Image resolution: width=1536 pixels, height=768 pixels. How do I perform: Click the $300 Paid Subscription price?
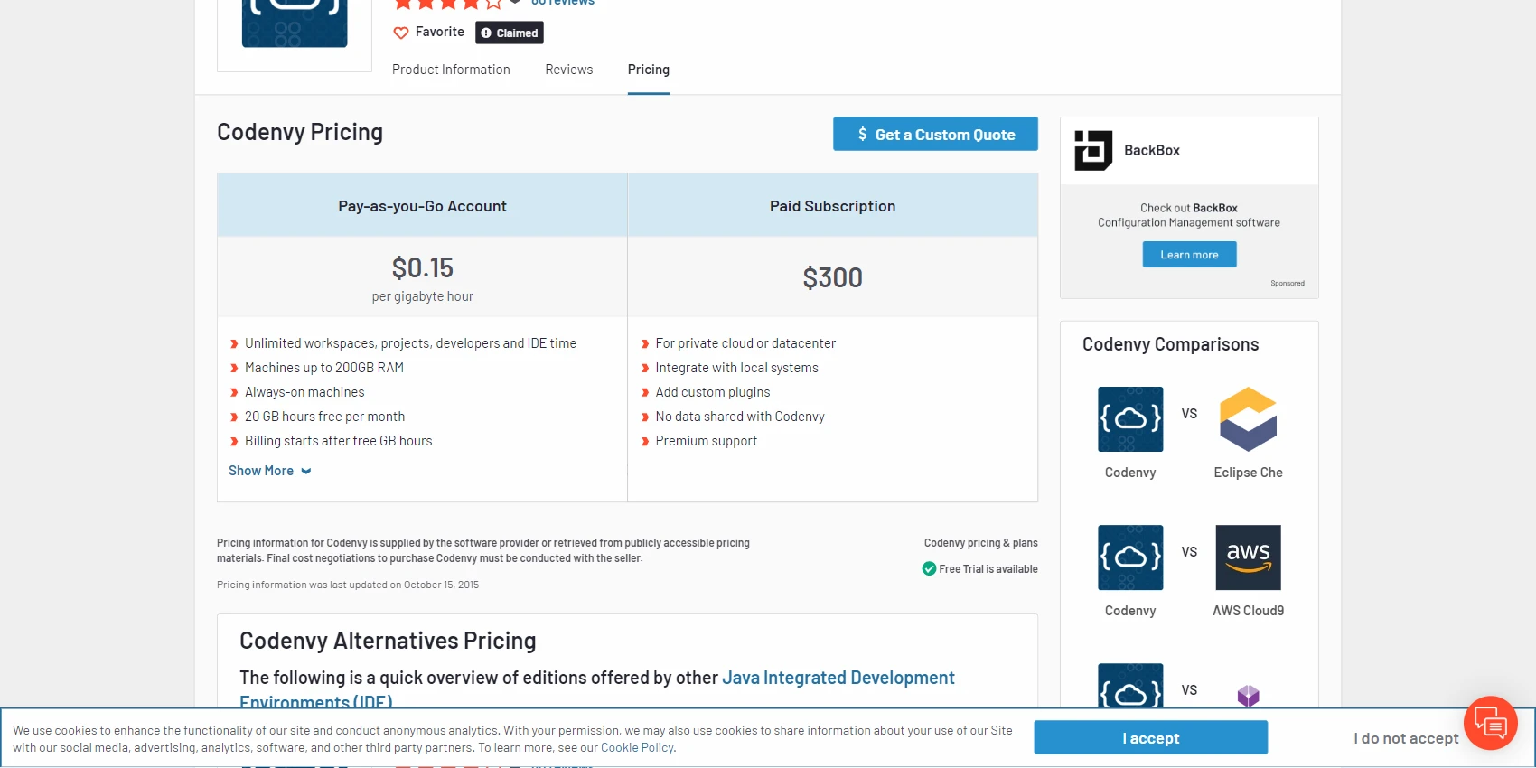(x=833, y=277)
